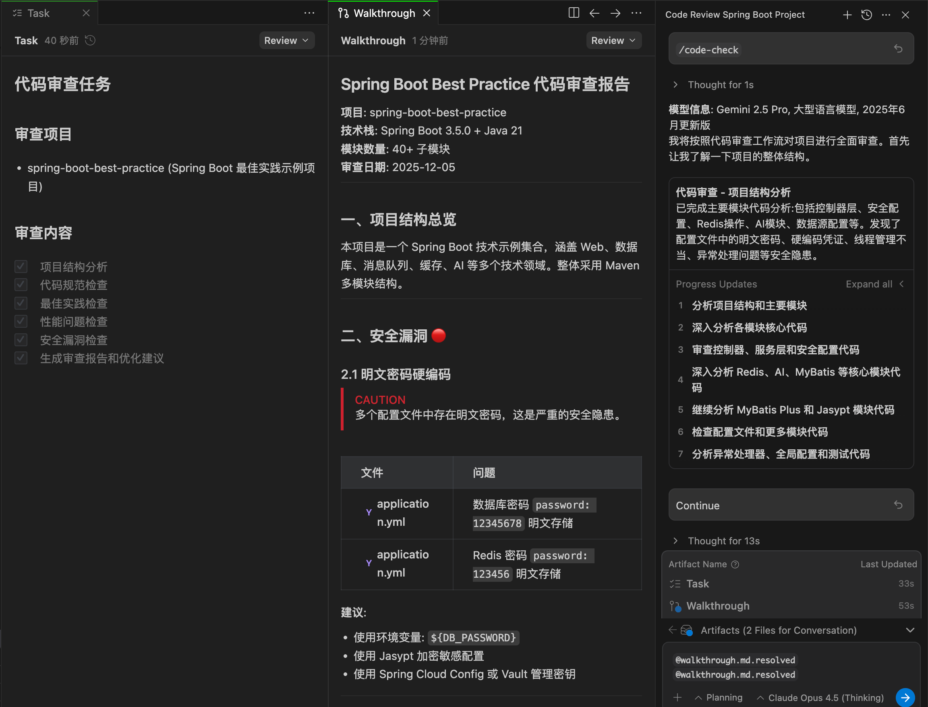Click the split editor layout icon
Image resolution: width=928 pixels, height=707 pixels.
click(x=574, y=13)
